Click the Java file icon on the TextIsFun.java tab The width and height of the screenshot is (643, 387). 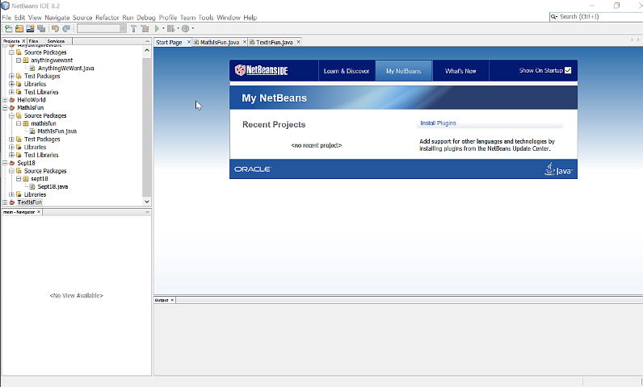252,42
